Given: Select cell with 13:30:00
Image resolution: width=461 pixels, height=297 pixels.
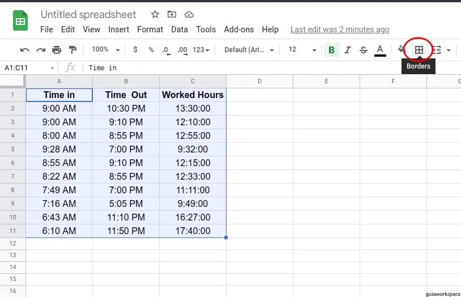Looking at the screenshot, I should point(193,108).
